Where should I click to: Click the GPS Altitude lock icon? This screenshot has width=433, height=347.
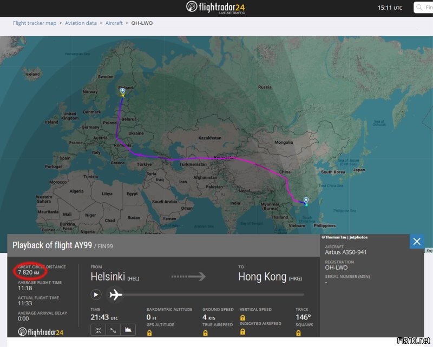[149, 333]
